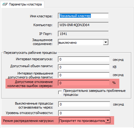Click the Принудительно завершать проблемные процессы label

pos(95,93)
